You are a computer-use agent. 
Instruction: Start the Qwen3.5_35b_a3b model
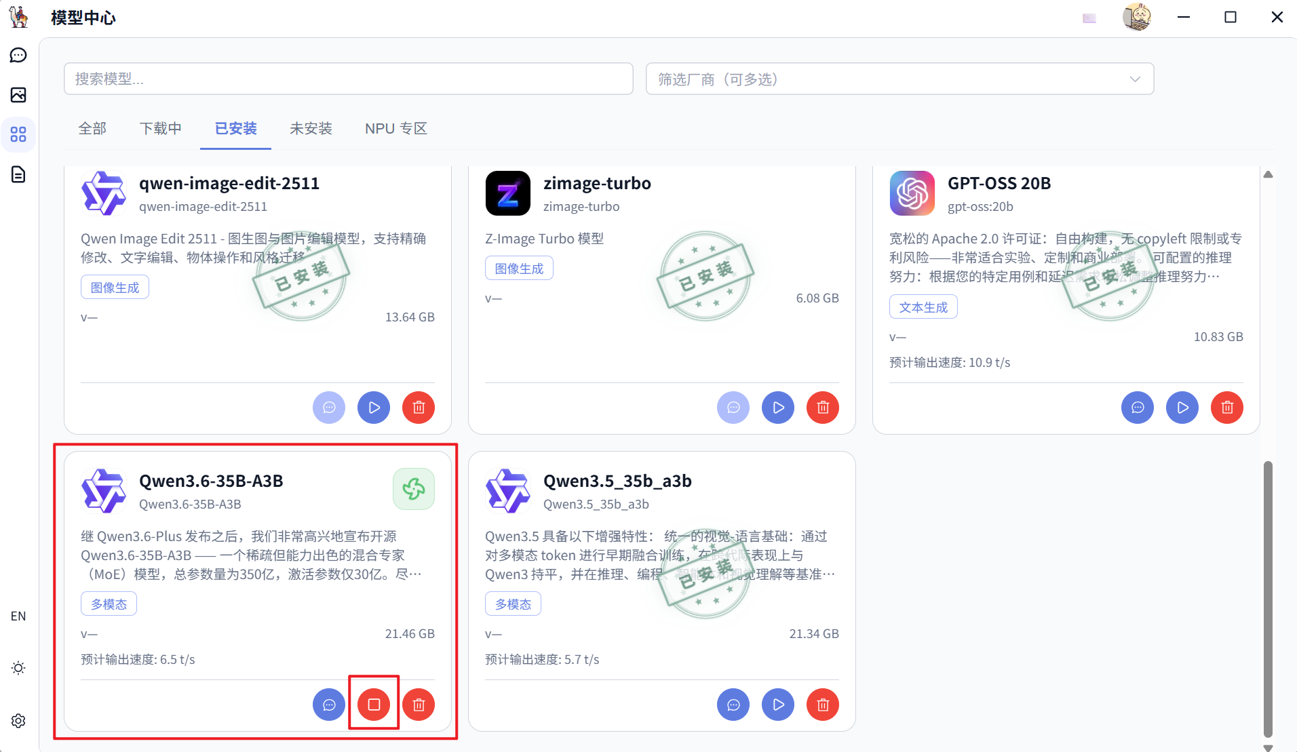(x=778, y=705)
